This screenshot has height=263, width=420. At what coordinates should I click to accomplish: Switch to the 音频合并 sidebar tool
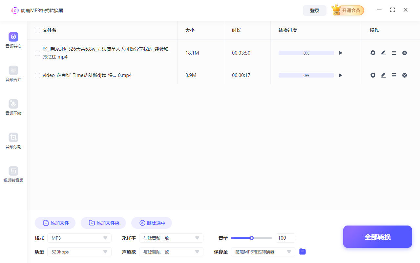coord(13,74)
